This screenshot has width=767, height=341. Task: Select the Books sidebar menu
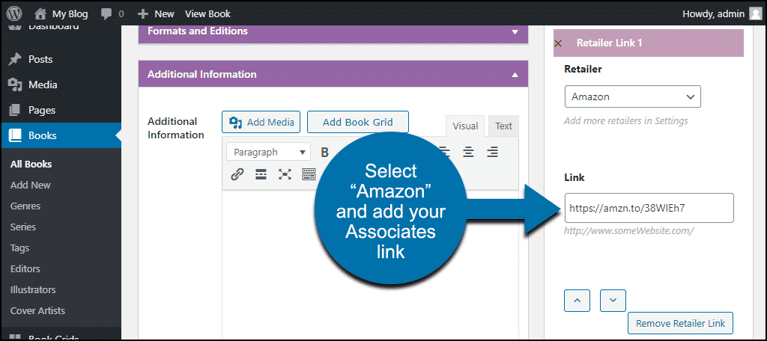point(61,135)
